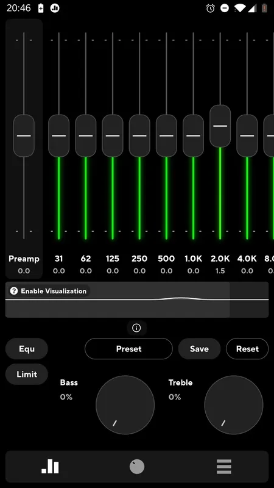This screenshot has width=274, height=488.
Task: Tap the alarm clock status icon
Action: [x=210, y=8]
